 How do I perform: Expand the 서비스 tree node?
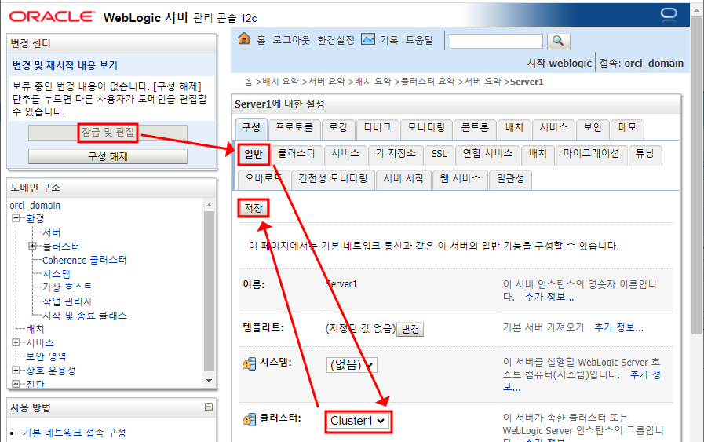[16, 342]
